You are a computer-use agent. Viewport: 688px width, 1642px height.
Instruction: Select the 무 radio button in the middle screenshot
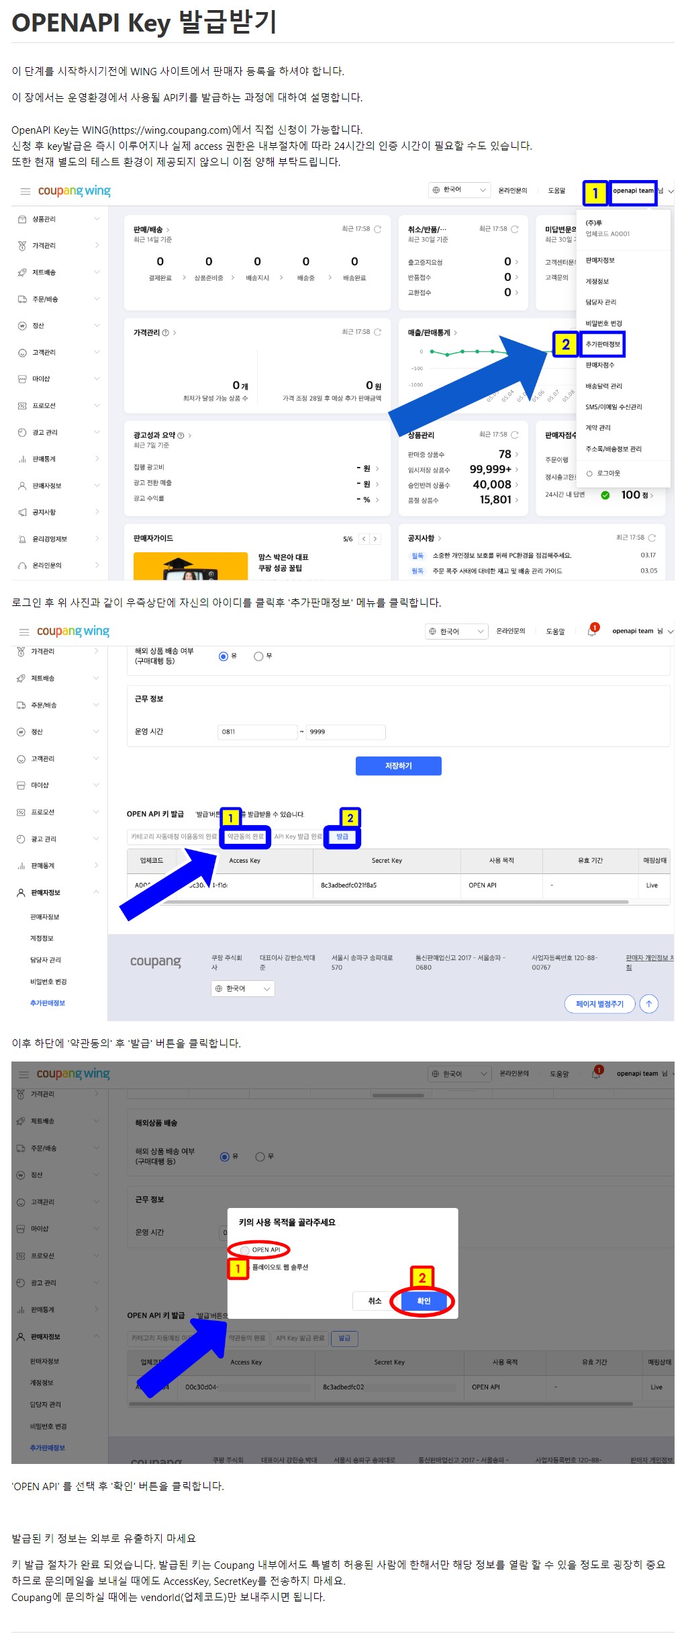click(x=258, y=656)
